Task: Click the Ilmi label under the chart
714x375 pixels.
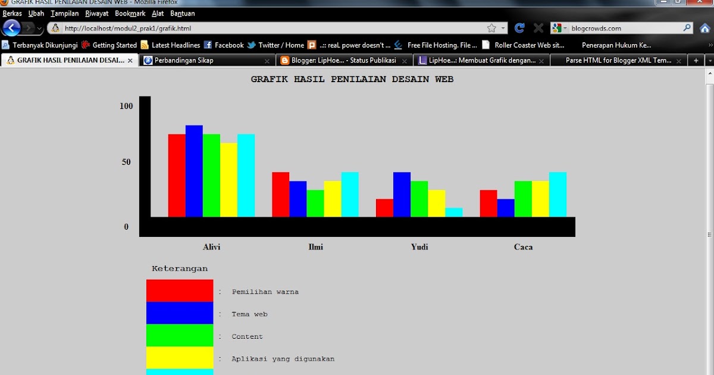Action: [x=315, y=247]
